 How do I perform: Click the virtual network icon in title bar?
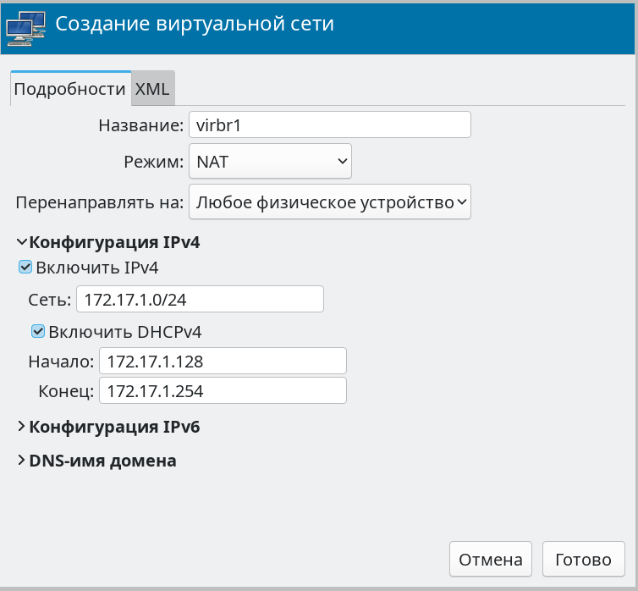point(25,27)
